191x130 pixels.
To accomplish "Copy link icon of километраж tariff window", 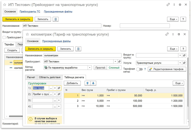I will click(x=167, y=34).
